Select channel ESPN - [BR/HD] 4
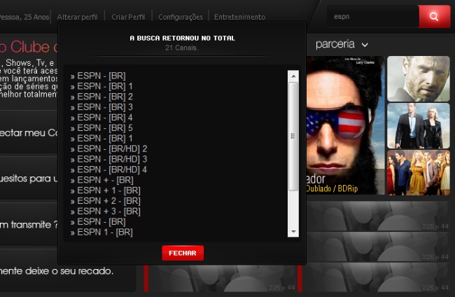Viewport: 455px width, 297px height. click(108, 170)
